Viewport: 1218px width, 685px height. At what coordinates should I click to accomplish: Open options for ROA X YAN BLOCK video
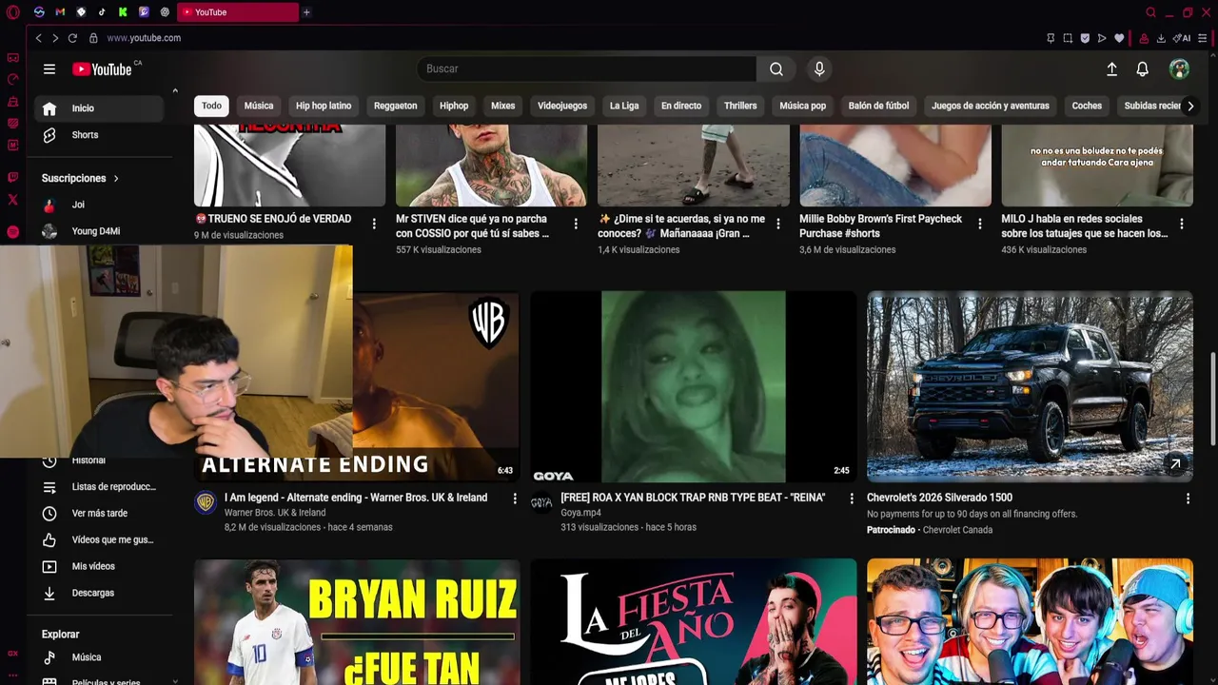[x=852, y=499]
